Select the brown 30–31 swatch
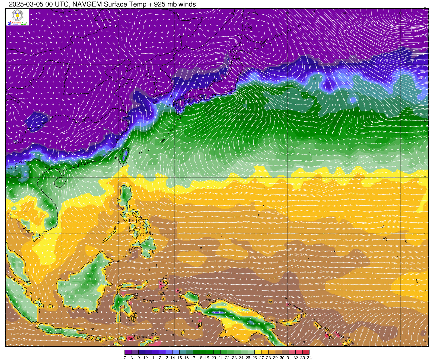The width and height of the screenshot is (434, 363). tap(285, 352)
